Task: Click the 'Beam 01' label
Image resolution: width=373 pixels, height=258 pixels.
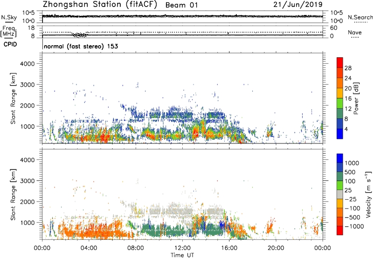Action: (x=181, y=5)
